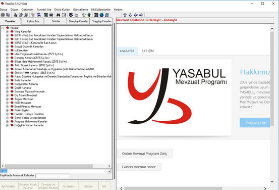Click the blue up arrow navigation icon
The width and height of the screenshot is (279, 190).
pyautogui.click(x=125, y=15)
